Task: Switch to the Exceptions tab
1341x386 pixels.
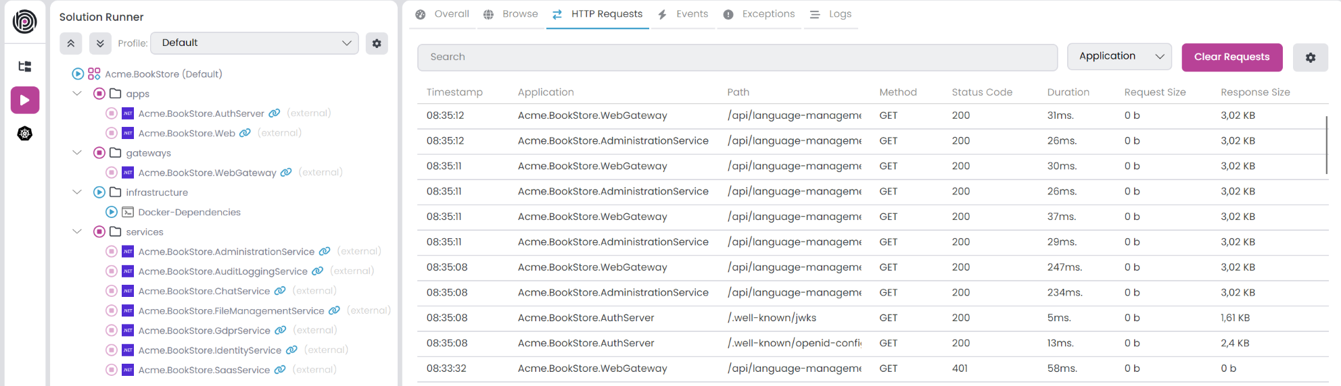Action: click(x=761, y=14)
